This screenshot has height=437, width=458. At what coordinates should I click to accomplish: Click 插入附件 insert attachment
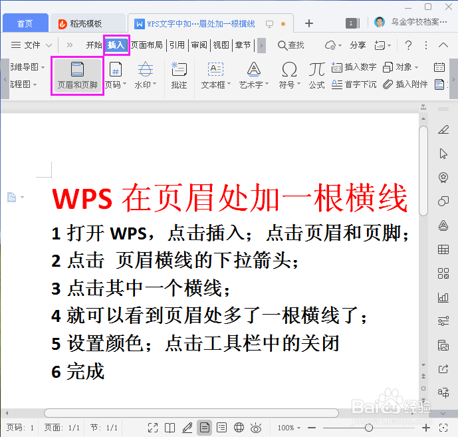pyautogui.click(x=405, y=84)
